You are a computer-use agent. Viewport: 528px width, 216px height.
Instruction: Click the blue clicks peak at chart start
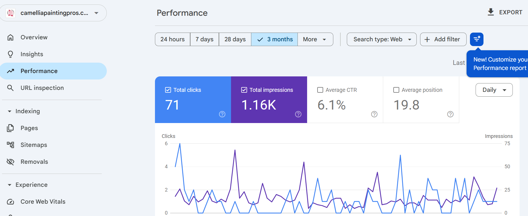[x=180, y=144]
